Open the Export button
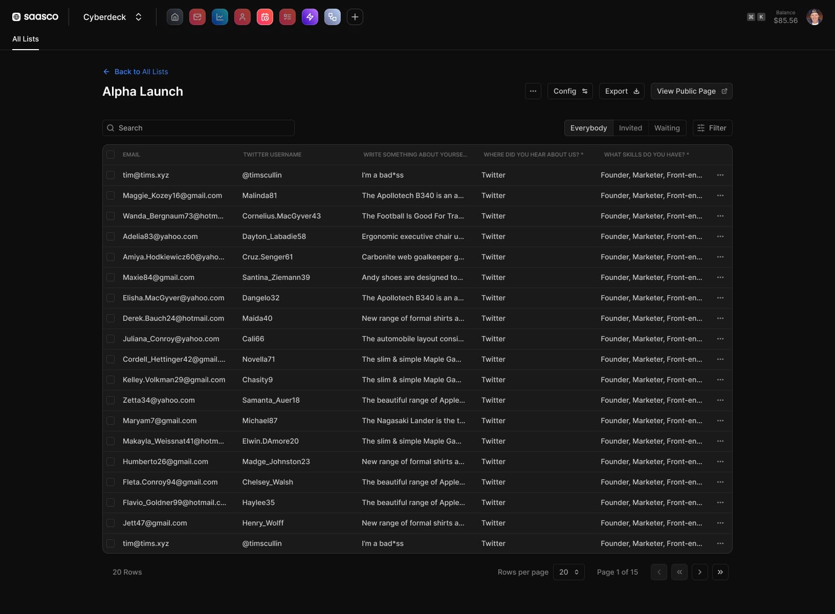The image size is (835, 614). pyautogui.click(x=622, y=91)
